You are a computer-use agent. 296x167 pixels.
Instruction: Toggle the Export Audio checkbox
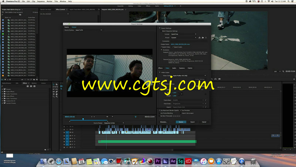tap(173, 47)
